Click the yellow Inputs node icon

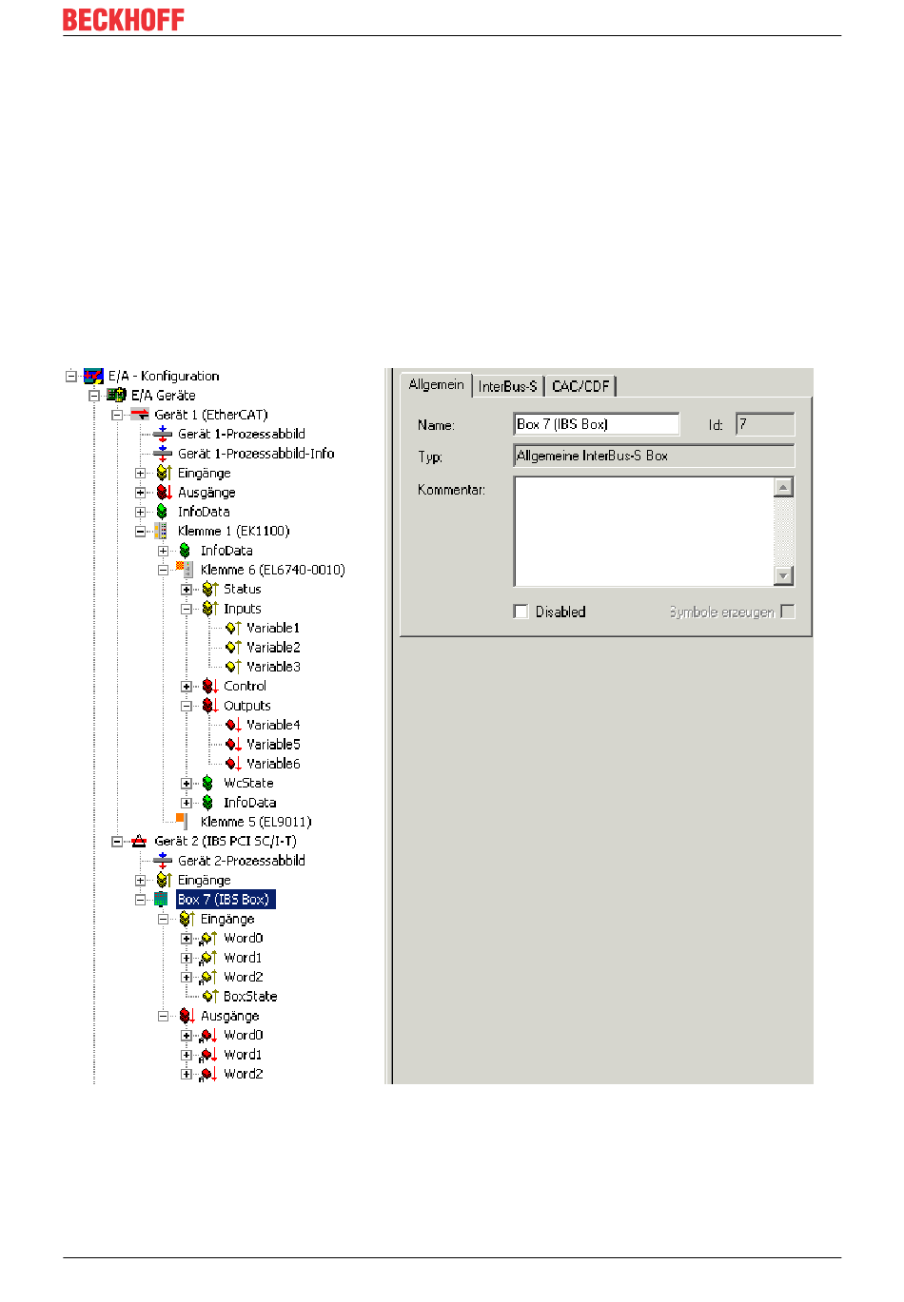[210, 609]
